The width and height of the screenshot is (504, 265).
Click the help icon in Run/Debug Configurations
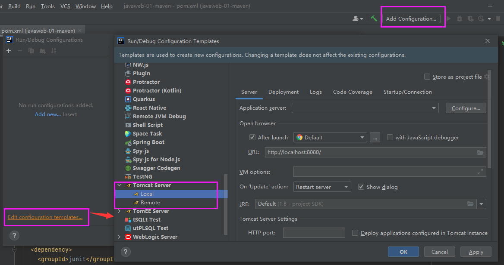point(14,235)
